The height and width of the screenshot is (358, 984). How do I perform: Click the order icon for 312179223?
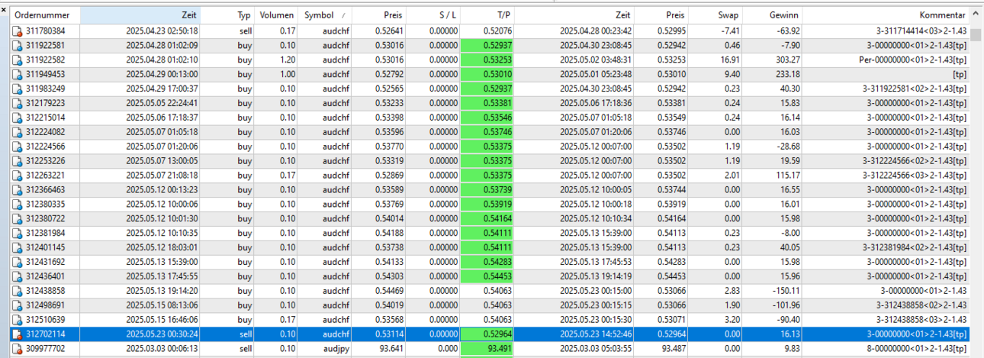coord(18,103)
